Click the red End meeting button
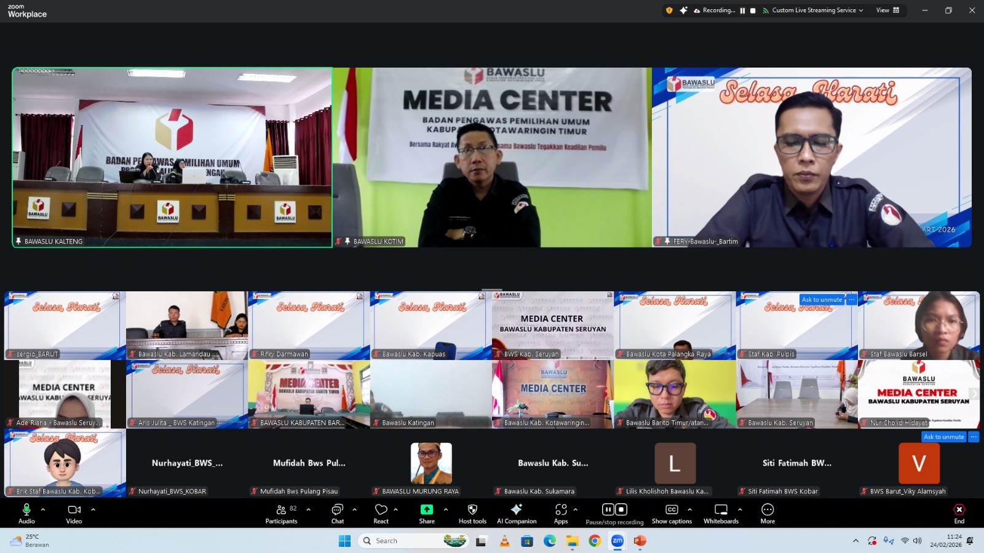The height and width of the screenshot is (553, 984). tap(959, 510)
